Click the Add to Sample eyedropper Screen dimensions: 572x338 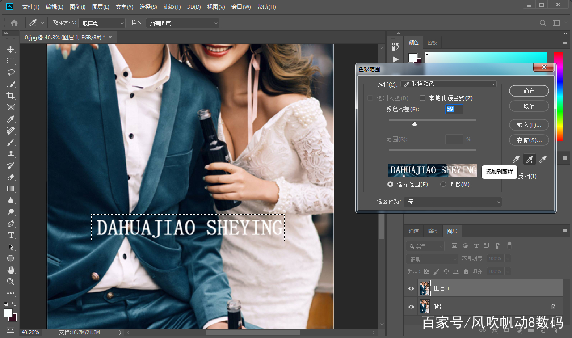point(529,159)
